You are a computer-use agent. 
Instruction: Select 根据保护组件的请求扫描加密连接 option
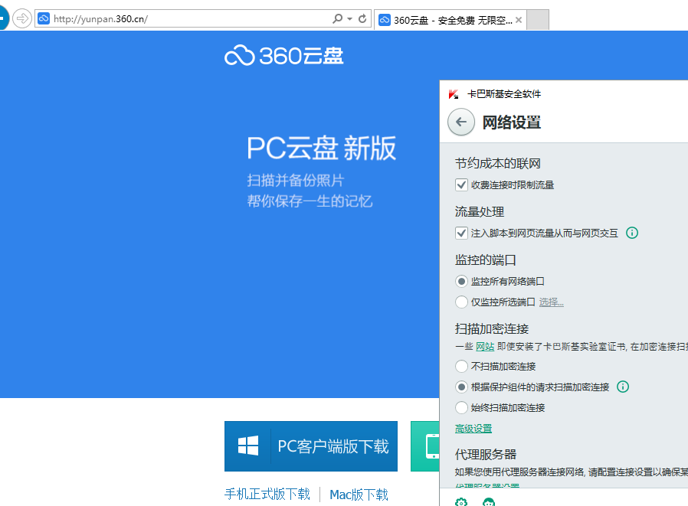[x=461, y=387]
